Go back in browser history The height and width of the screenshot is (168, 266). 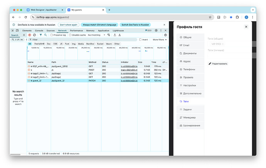(x=13, y=17)
